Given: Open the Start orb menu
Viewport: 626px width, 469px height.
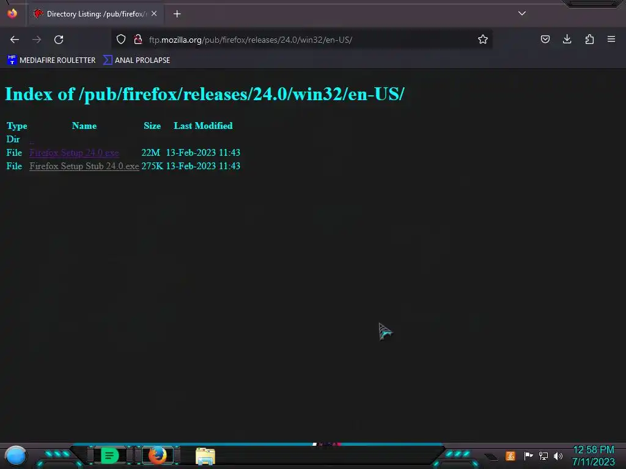Looking at the screenshot, I should (x=16, y=456).
